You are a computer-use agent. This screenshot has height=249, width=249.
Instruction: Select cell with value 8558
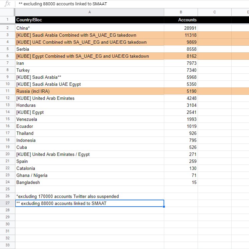(x=181, y=49)
